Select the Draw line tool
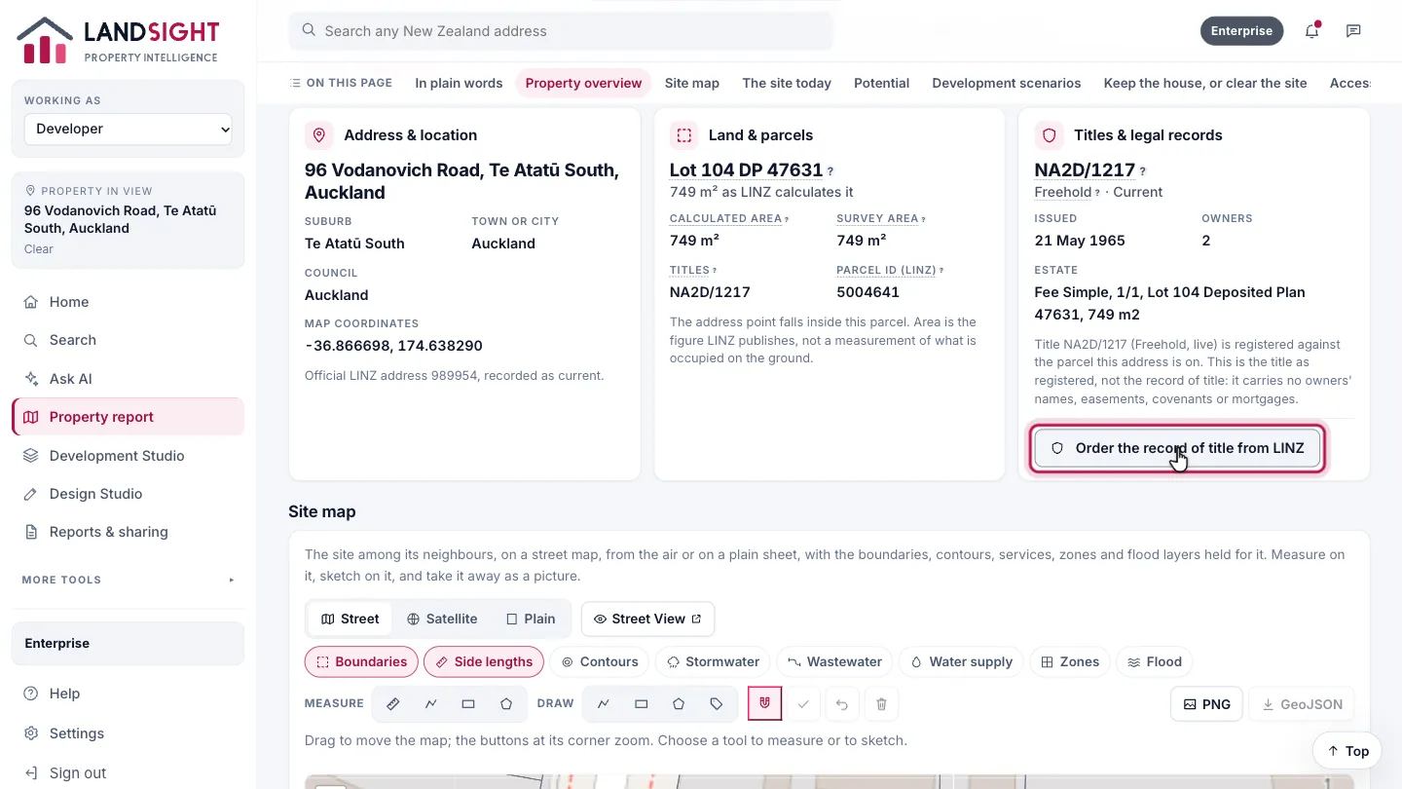The image size is (1402, 789). (604, 704)
